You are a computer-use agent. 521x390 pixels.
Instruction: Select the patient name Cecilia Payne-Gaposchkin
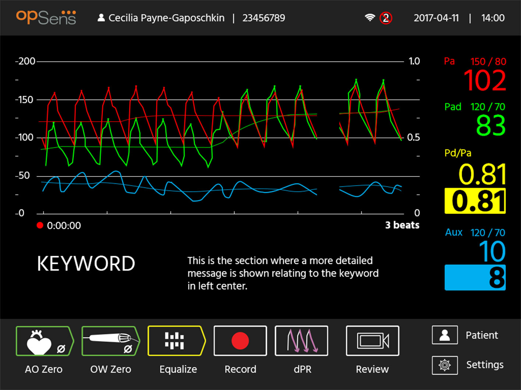point(166,18)
